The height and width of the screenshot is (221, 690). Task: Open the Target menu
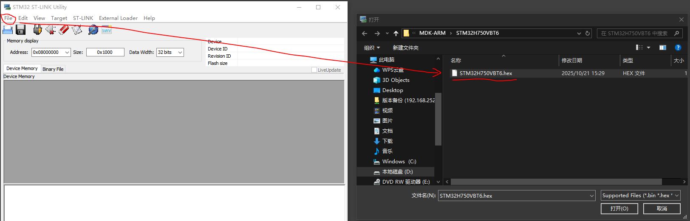pos(59,18)
